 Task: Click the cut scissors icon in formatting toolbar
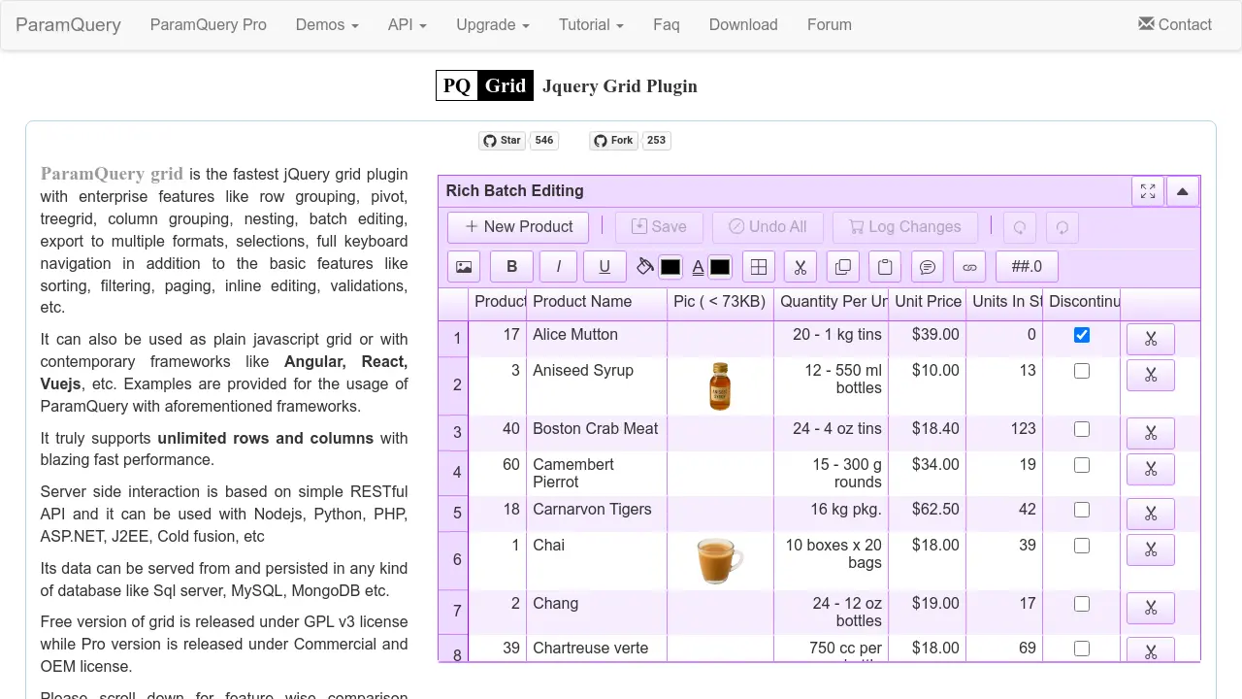click(801, 267)
